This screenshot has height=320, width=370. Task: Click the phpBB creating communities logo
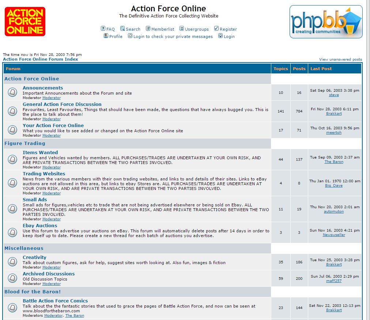point(326,22)
